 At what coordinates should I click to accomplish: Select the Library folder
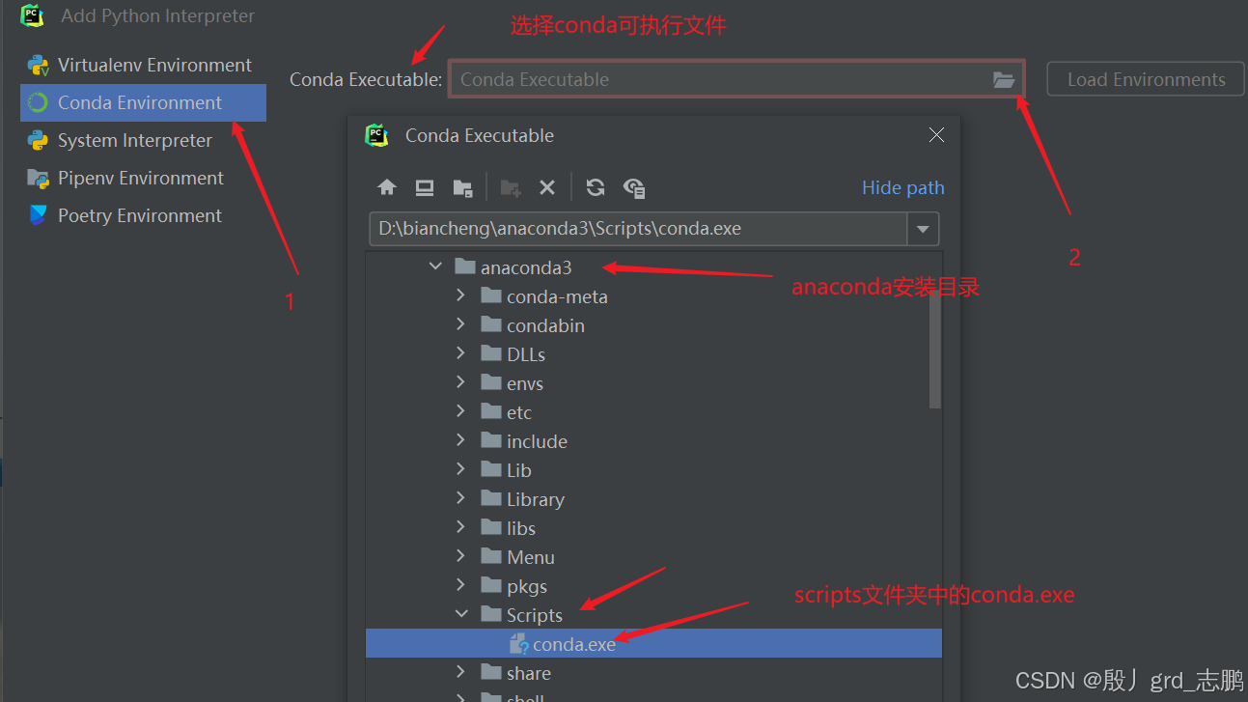tap(536, 499)
